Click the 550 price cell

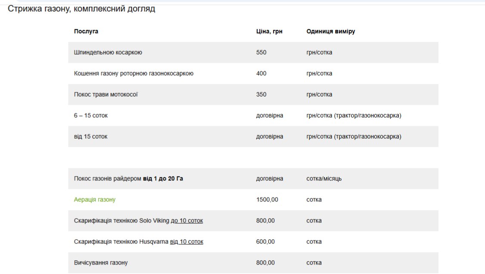pyautogui.click(x=261, y=52)
